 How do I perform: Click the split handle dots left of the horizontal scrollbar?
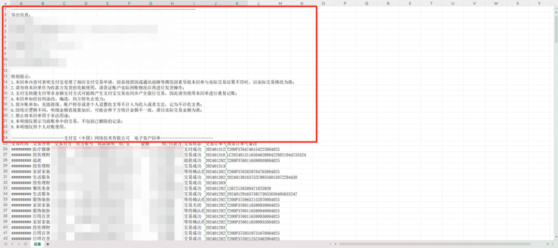point(331,244)
